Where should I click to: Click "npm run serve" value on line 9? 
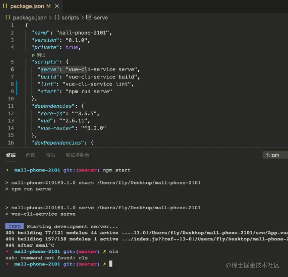pos(89,91)
